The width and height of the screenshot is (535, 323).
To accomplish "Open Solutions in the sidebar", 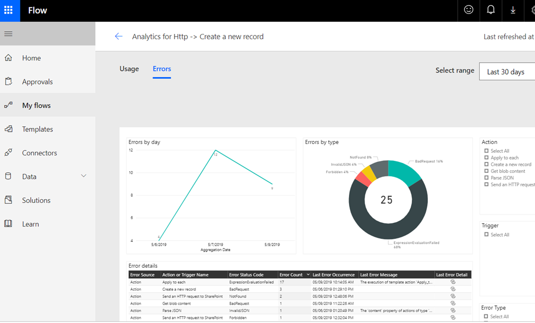I will (x=36, y=200).
